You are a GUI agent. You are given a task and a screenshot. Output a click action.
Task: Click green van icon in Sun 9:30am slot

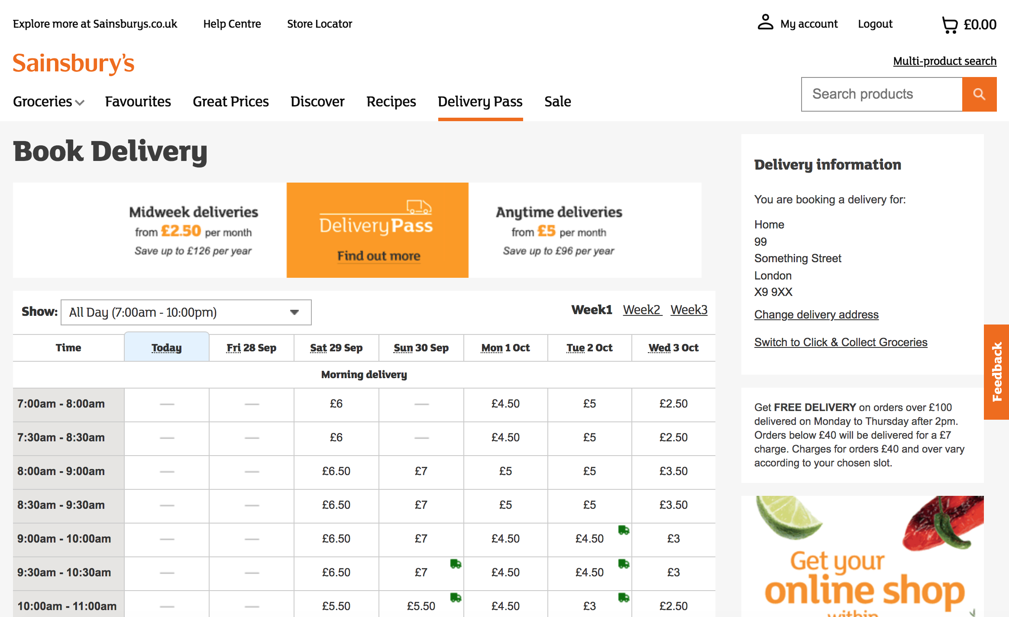(x=456, y=564)
